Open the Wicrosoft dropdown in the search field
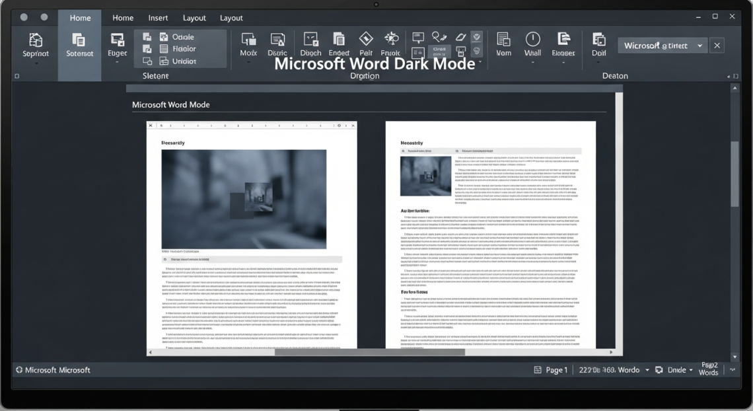This screenshot has width=753, height=411. pyautogui.click(x=701, y=45)
